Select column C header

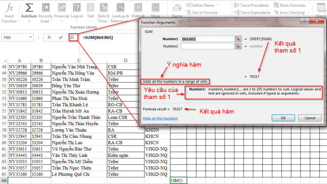point(79,60)
